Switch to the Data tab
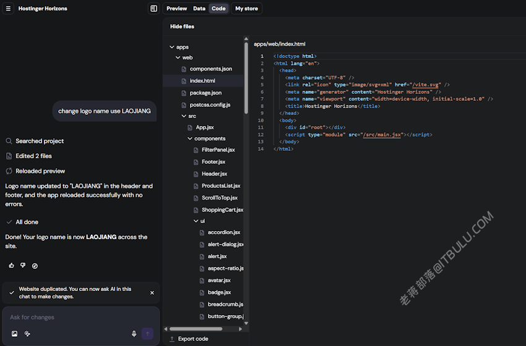 199,9
